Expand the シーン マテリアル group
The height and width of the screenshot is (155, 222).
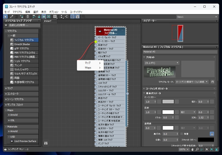(x=21, y=99)
